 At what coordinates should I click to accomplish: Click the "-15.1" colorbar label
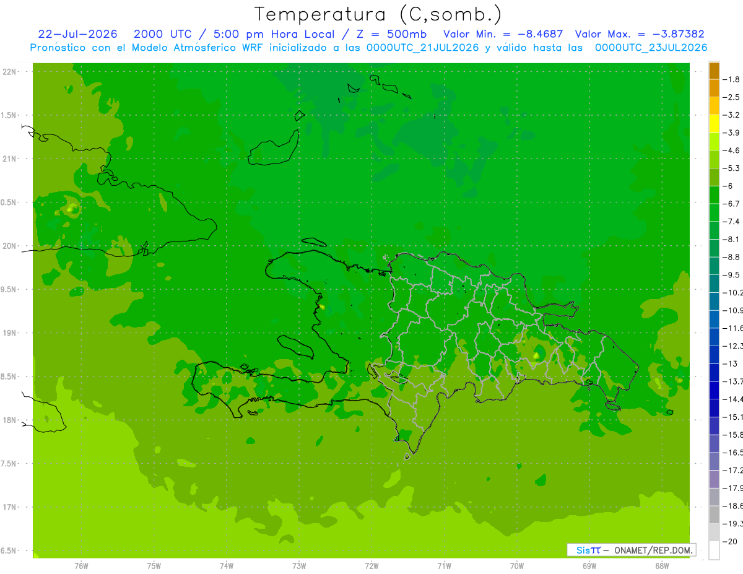[732, 417]
